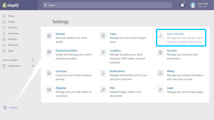This screenshot has height=120, width=214.
Task: Click the Products tag icon
Action: pos(4,28)
